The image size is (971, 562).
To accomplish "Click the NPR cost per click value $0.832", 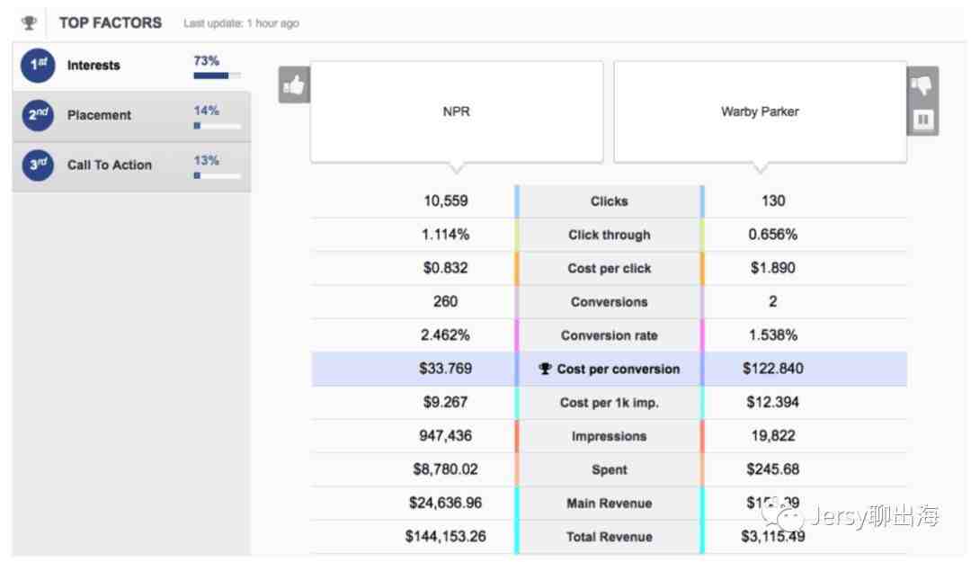I will [446, 268].
